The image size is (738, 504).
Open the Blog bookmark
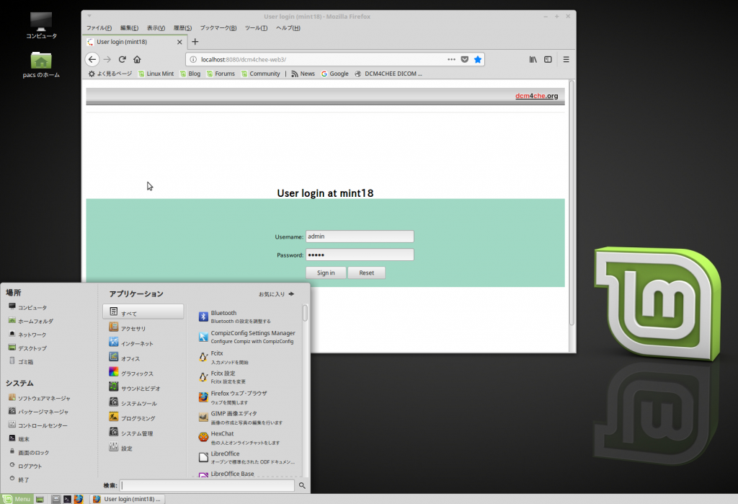point(190,74)
